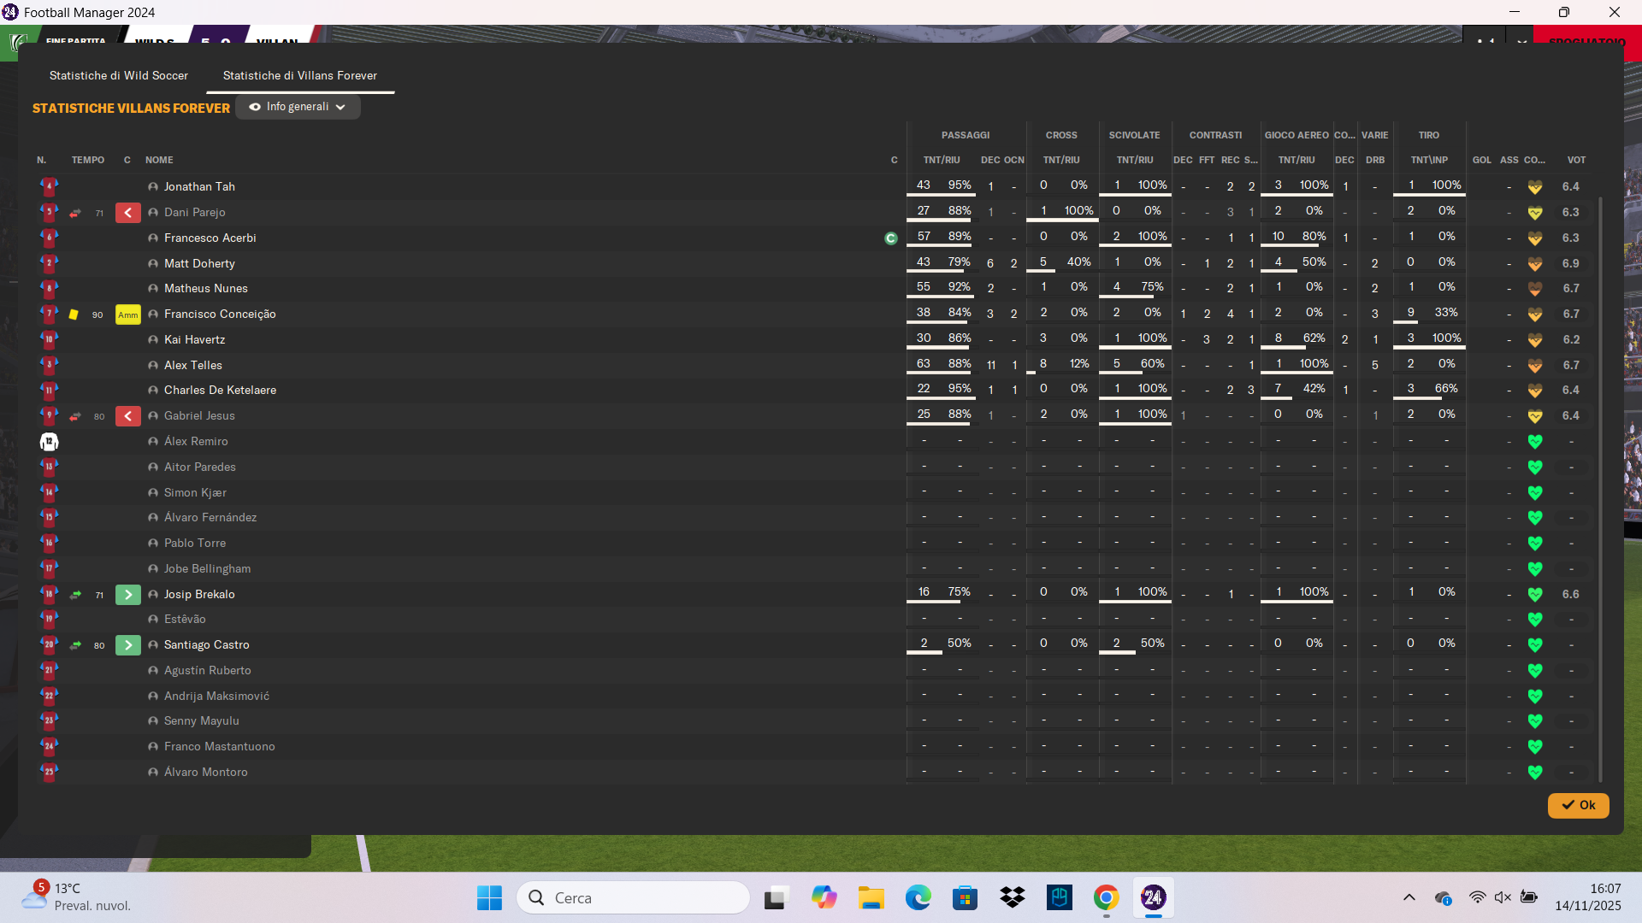Open player Matt Doherty's name link

pos(199,264)
